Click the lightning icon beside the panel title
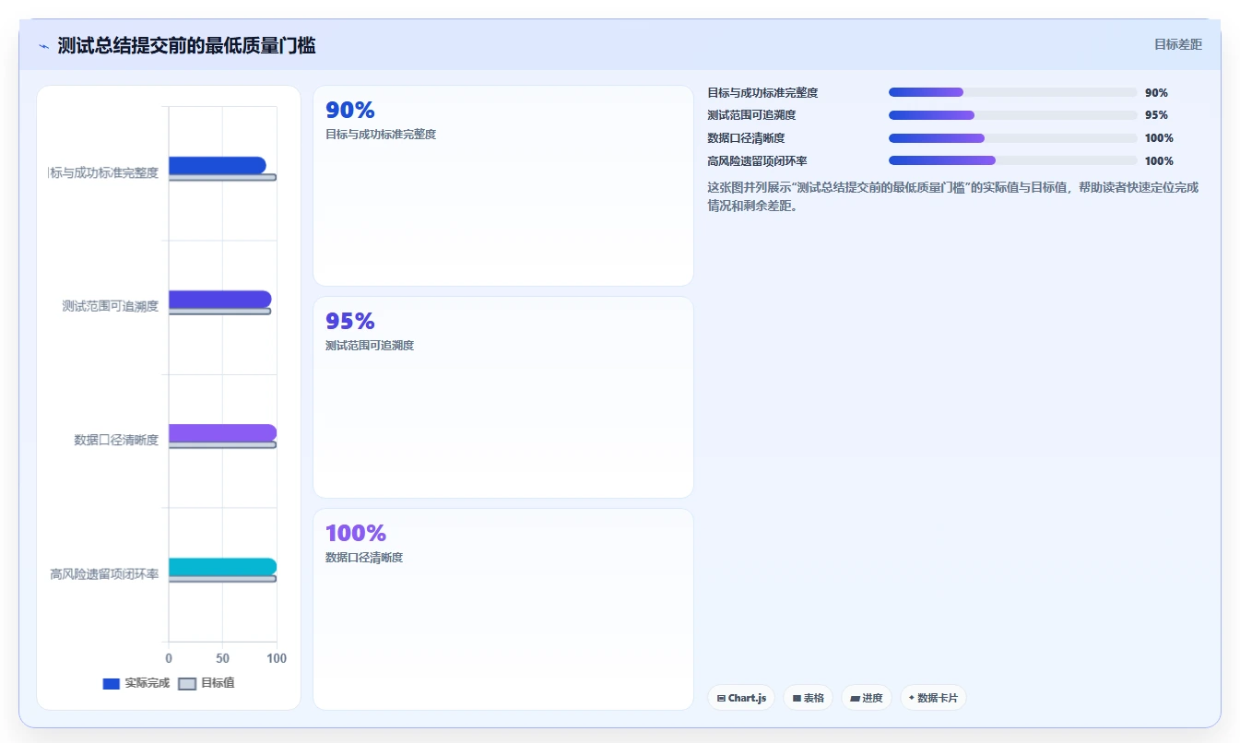 [x=43, y=46]
